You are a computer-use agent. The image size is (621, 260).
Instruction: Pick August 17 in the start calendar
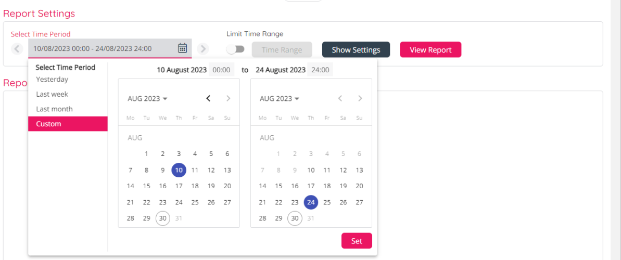[x=179, y=186]
